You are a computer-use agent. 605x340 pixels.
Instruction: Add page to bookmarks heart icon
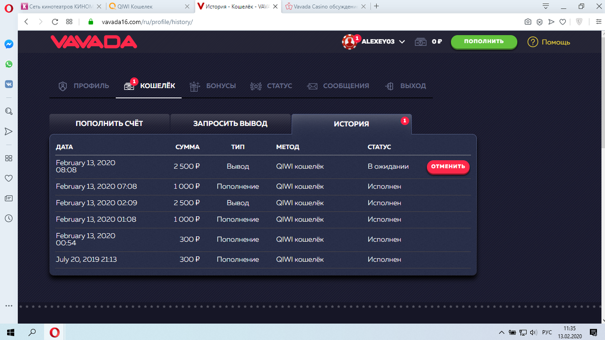(x=562, y=22)
